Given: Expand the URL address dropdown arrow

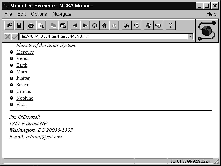Looking at the screenshot, I should pyautogui.click(x=190, y=36).
